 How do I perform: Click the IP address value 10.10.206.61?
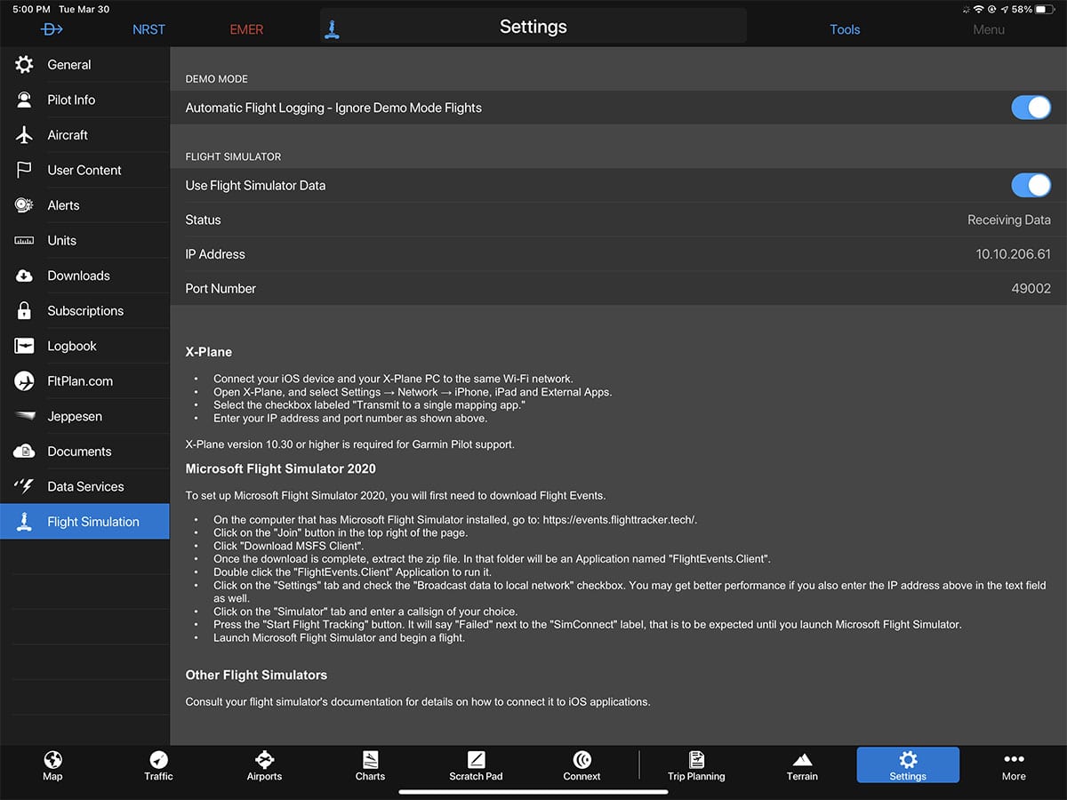point(1014,254)
